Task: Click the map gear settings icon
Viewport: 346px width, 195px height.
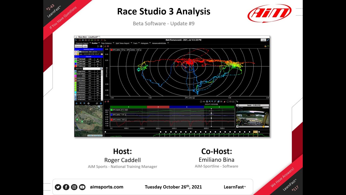Action: [x=88, y=103]
